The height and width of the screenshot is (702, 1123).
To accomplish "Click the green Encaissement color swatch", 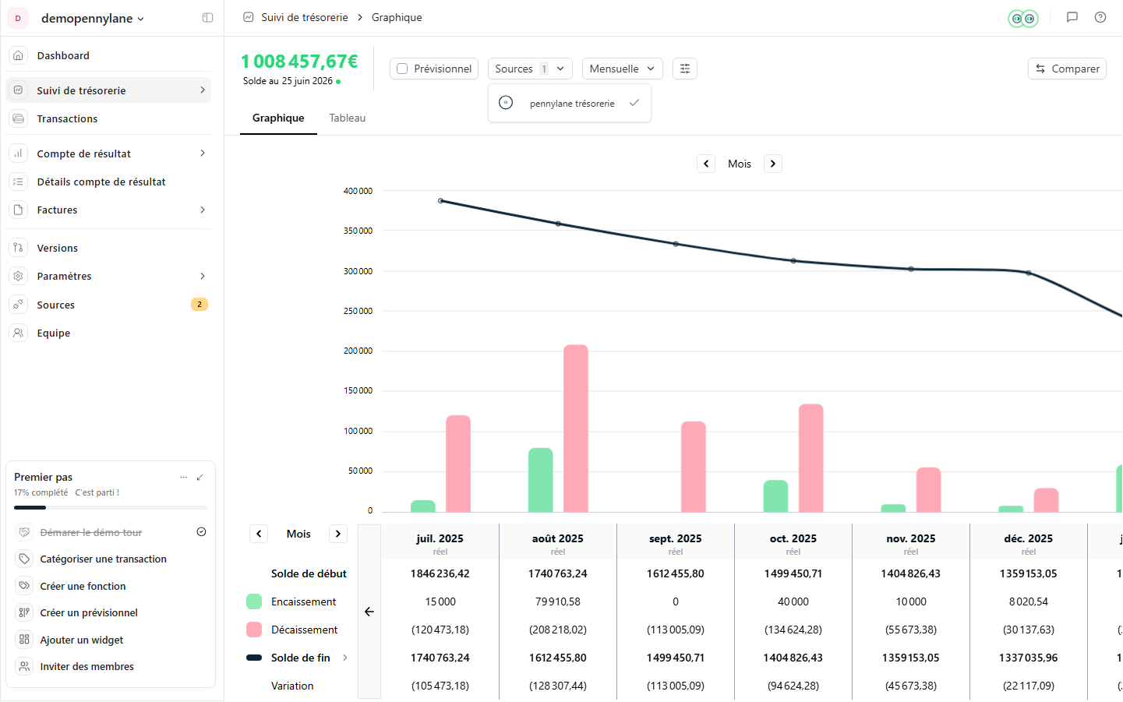I will pyautogui.click(x=254, y=601).
